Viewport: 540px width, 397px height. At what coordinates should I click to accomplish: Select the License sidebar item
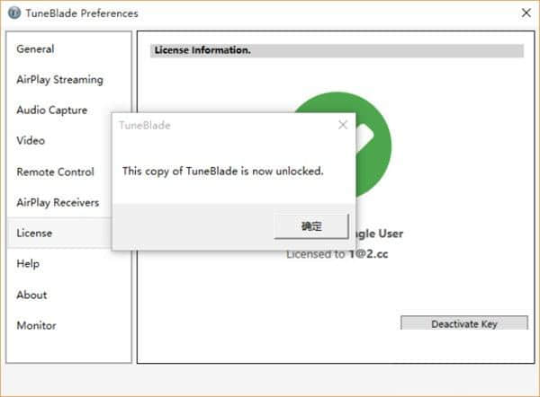(x=59, y=233)
